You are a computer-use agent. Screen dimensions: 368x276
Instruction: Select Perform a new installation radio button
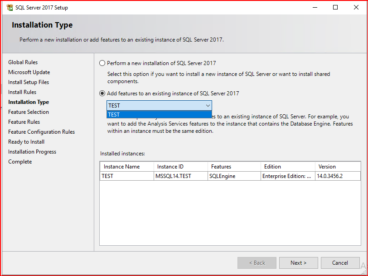pos(102,63)
